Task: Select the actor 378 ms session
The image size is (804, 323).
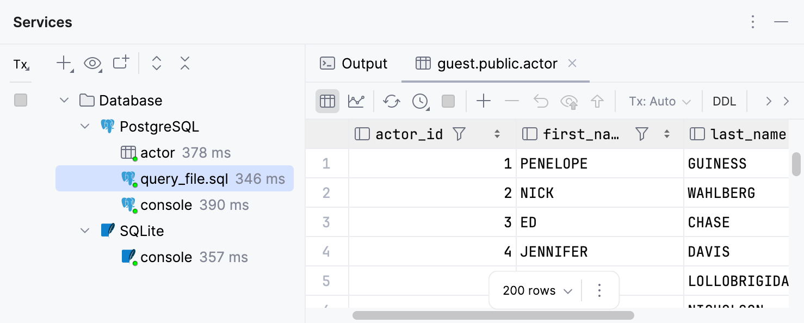Action: click(x=175, y=153)
